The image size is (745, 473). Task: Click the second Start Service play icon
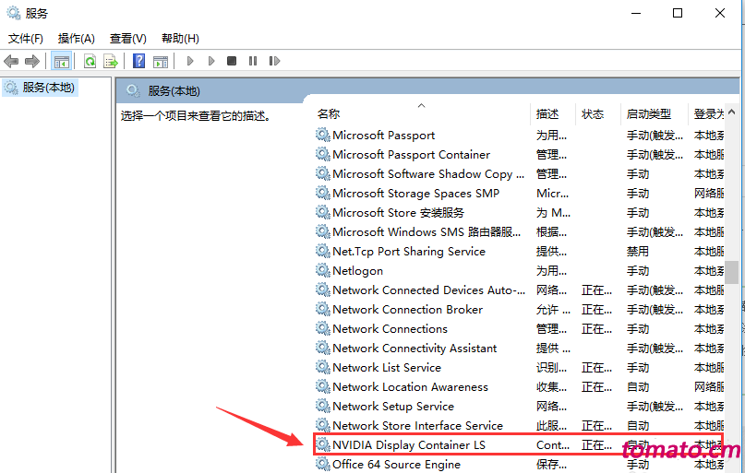click(x=211, y=61)
